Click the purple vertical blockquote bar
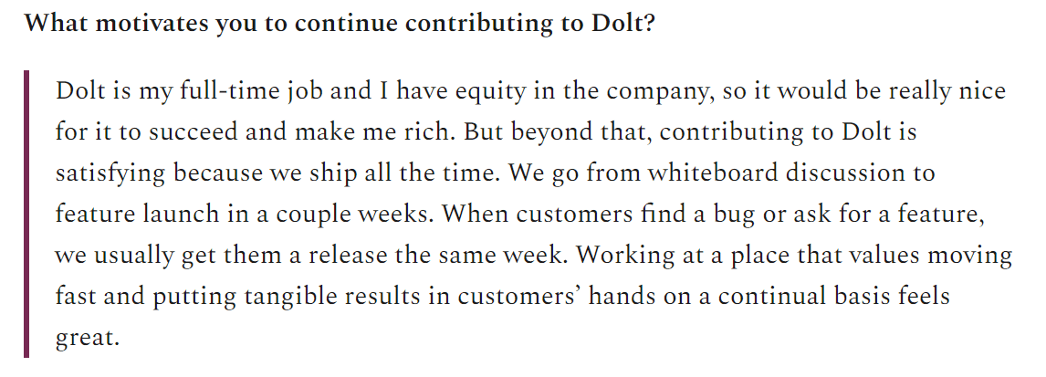This screenshot has height=377, width=1046. tap(26, 214)
